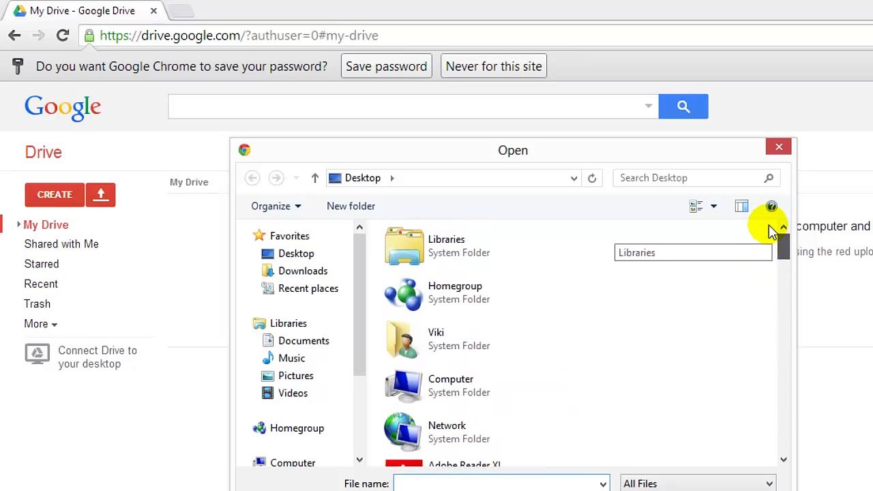The width and height of the screenshot is (873, 491).
Task: Open the Music library
Action: (x=283, y=358)
